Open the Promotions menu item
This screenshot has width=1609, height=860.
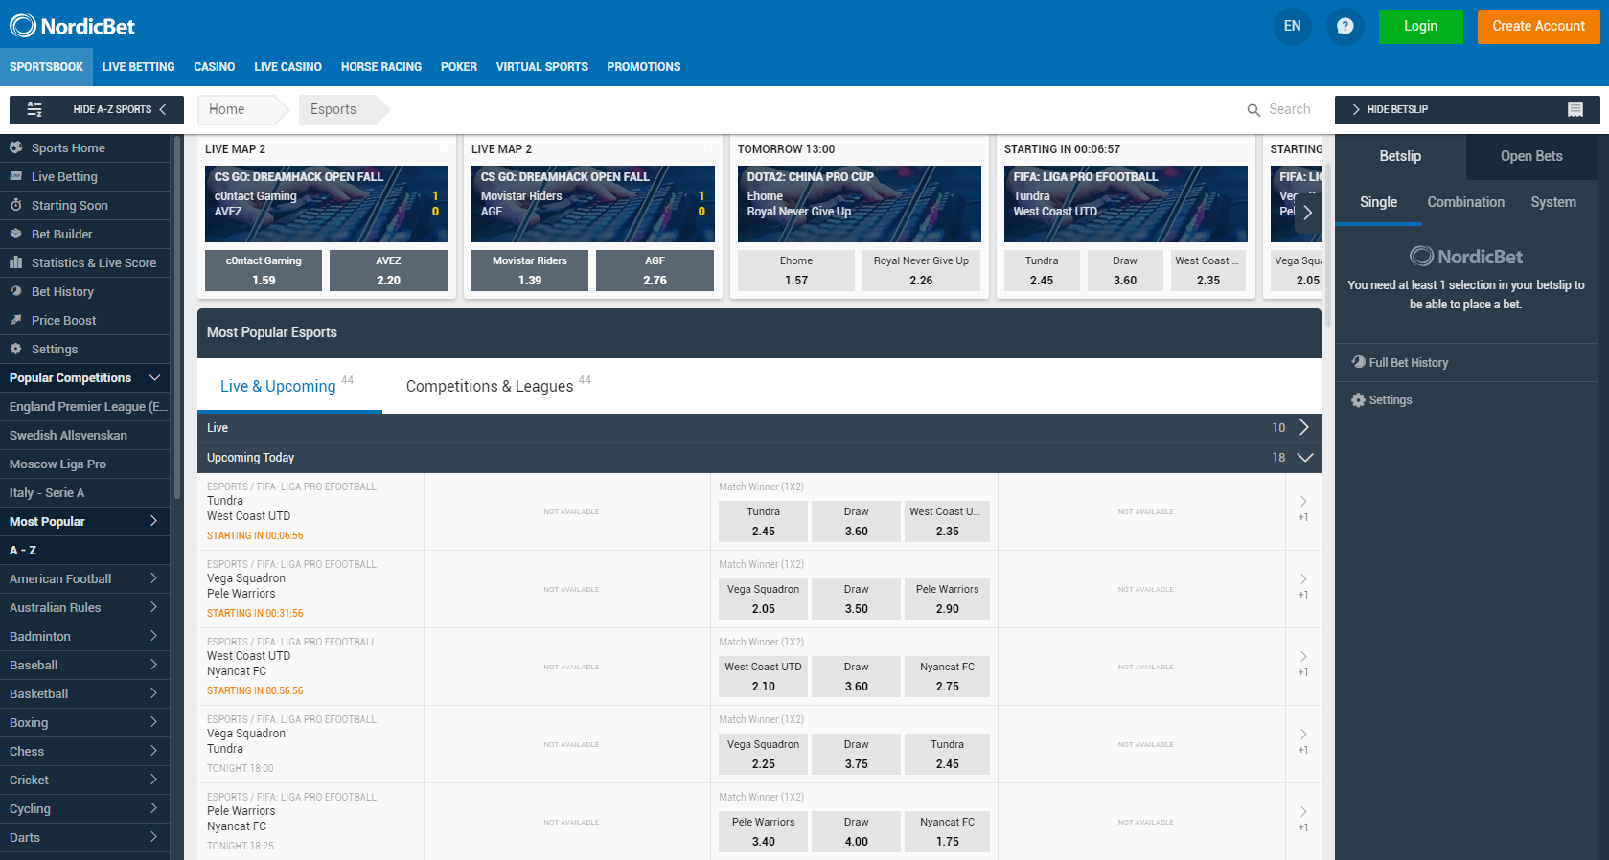(x=643, y=67)
